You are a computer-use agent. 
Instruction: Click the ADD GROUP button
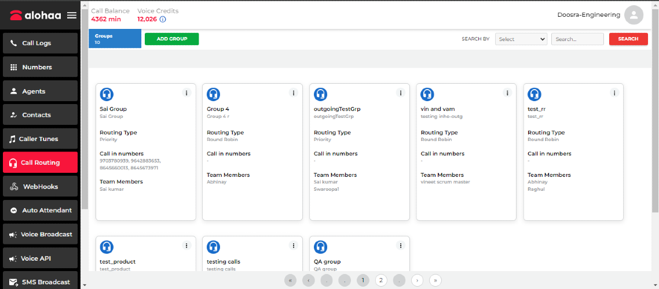(x=171, y=39)
